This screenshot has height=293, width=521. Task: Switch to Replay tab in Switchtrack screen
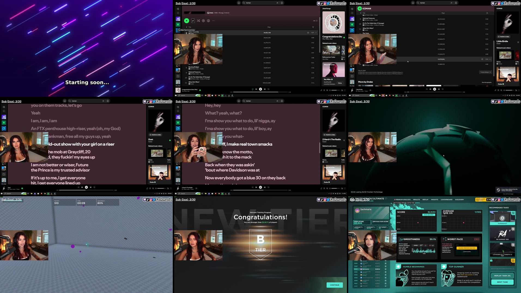[425, 200]
